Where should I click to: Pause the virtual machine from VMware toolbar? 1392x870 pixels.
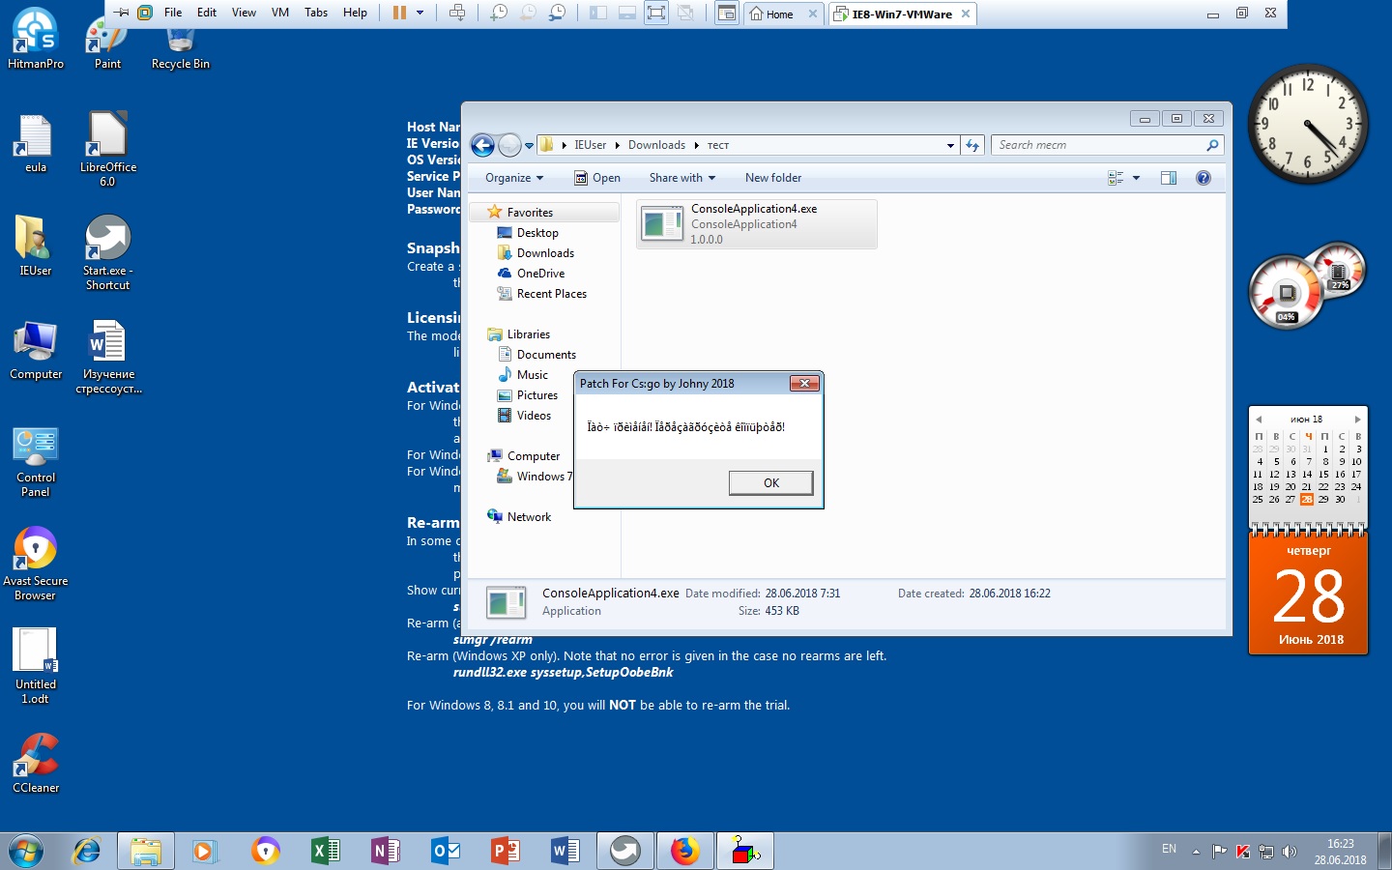(x=399, y=13)
